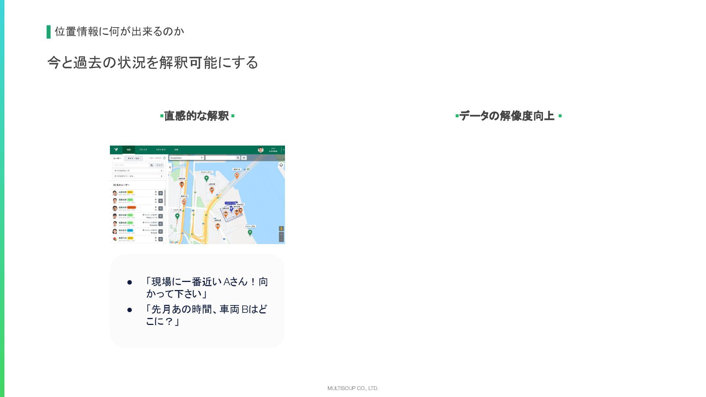Click the refresh icon near update time
This screenshot has width=706, height=397.
tap(164, 158)
